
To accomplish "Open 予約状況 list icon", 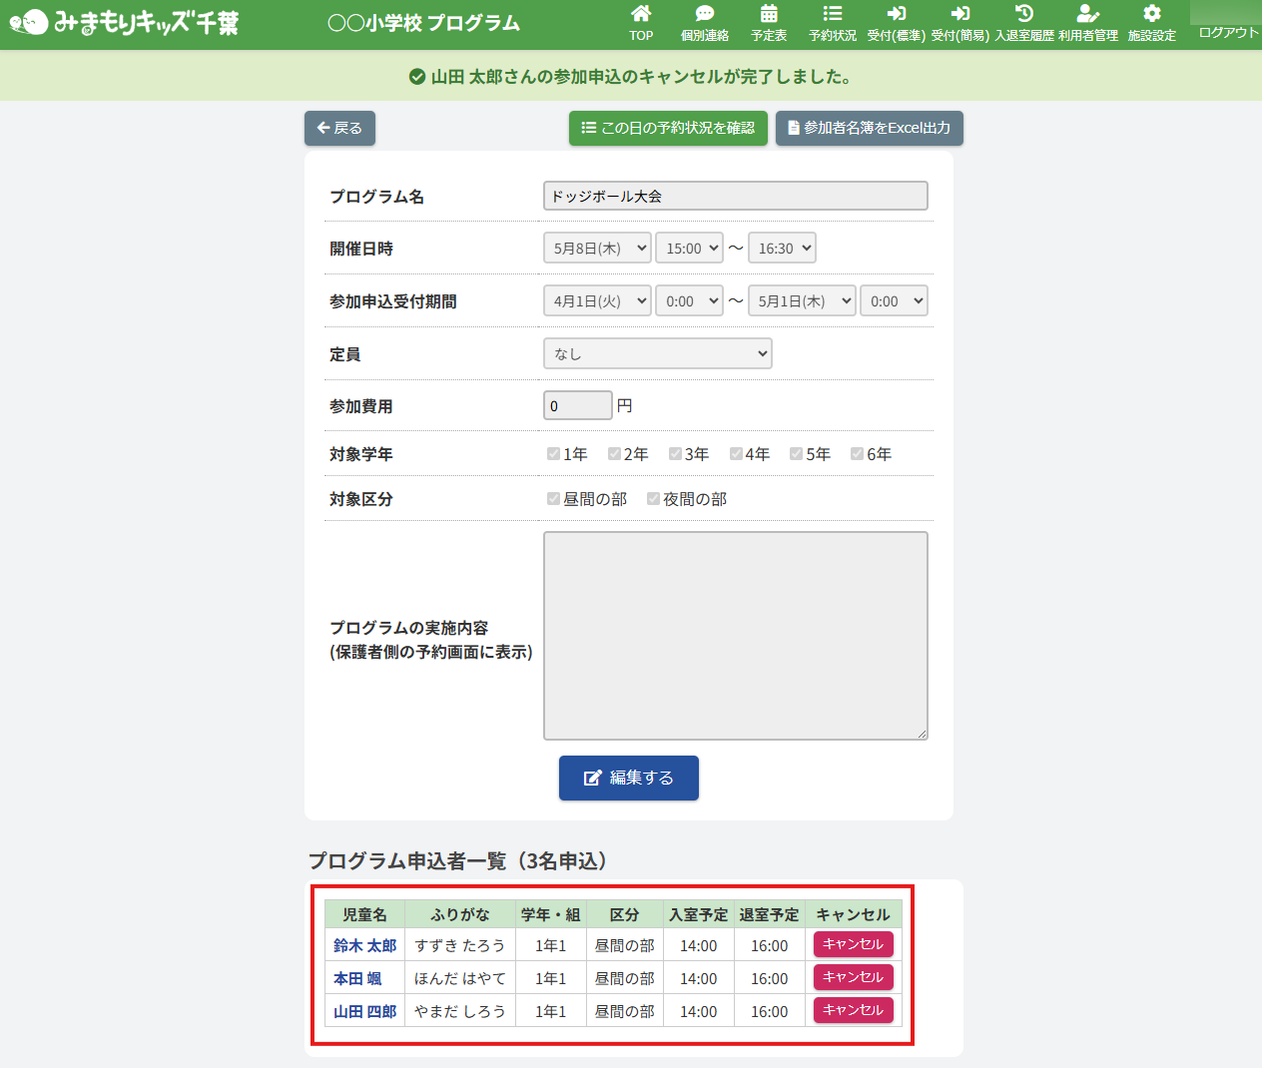I will pos(832,14).
